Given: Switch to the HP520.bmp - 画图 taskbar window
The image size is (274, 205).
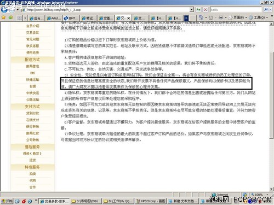Looking at the screenshot, I should pyautogui.click(x=151, y=201).
